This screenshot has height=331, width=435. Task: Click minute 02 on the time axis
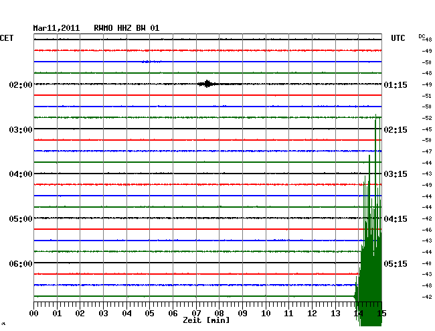[80, 313]
